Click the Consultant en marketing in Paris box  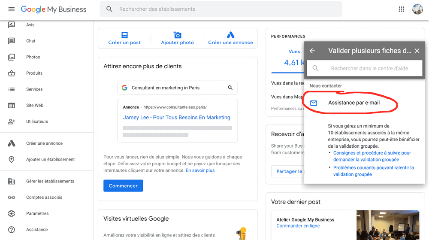coord(177,88)
